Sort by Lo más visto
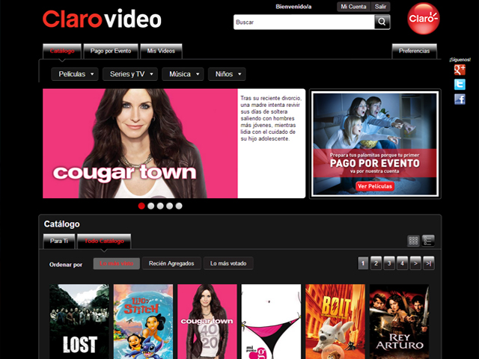 coord(117,263)
